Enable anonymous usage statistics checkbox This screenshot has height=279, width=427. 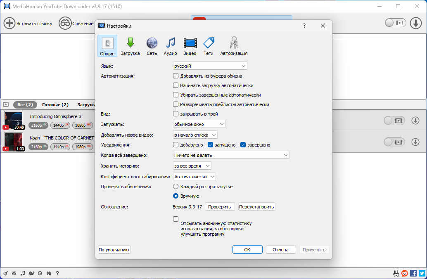click(x=176, y=219)
